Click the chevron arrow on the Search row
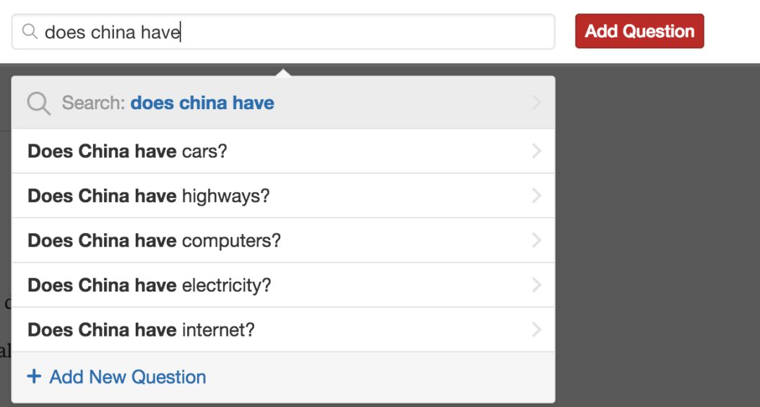Screen dimensions: 760x407 click(x=536, y=103)
